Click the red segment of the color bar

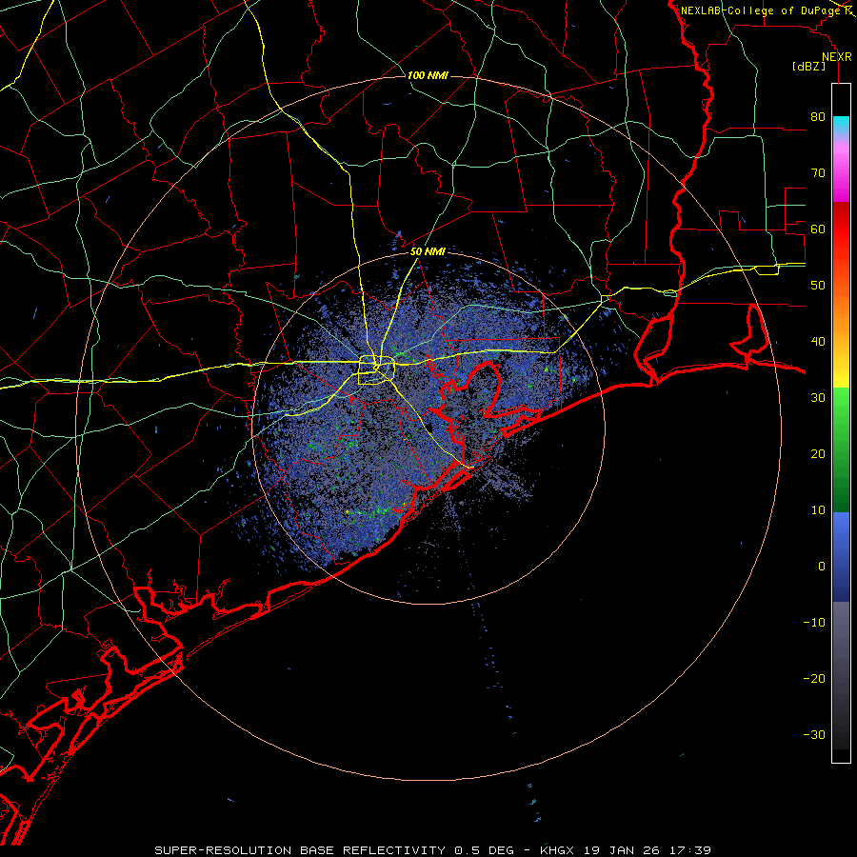pos(841,229)
